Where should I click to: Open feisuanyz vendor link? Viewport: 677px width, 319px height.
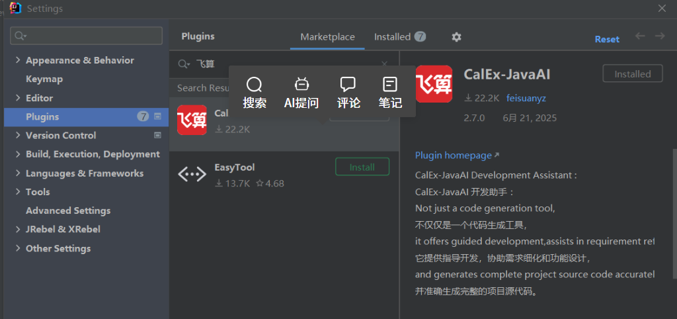pyautogui.click(x=526, y=98)
